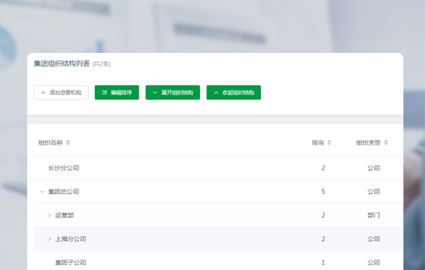
Task: Sort by 组织类型 column arrows
Action: pyautogui.click(x=386, y=143)
